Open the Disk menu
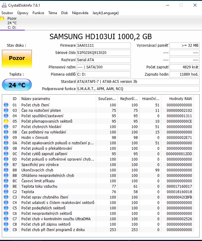This screenshot has width=202, height=241. pos(65,13)
